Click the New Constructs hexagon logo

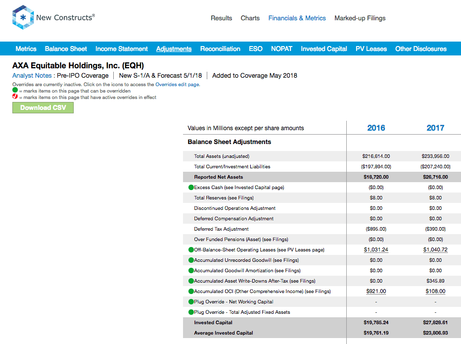click(x=23, y=17)
